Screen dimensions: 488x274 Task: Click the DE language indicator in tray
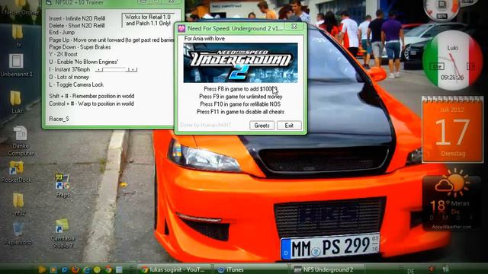coord(411,271)
